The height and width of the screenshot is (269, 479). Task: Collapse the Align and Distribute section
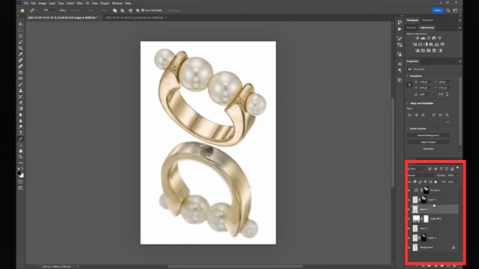point(407,103)
